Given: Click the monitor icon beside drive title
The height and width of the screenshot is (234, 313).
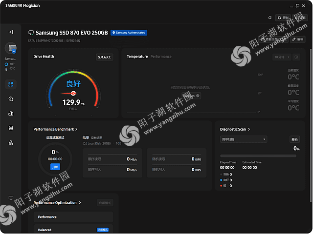Looking at the screenshot, I should tap(31, 33).
